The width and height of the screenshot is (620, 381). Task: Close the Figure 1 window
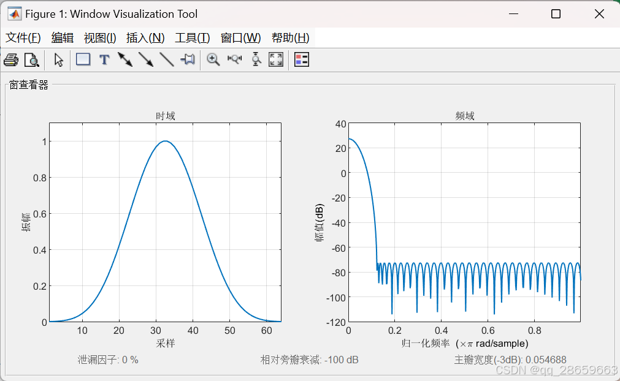click(599, 14)
